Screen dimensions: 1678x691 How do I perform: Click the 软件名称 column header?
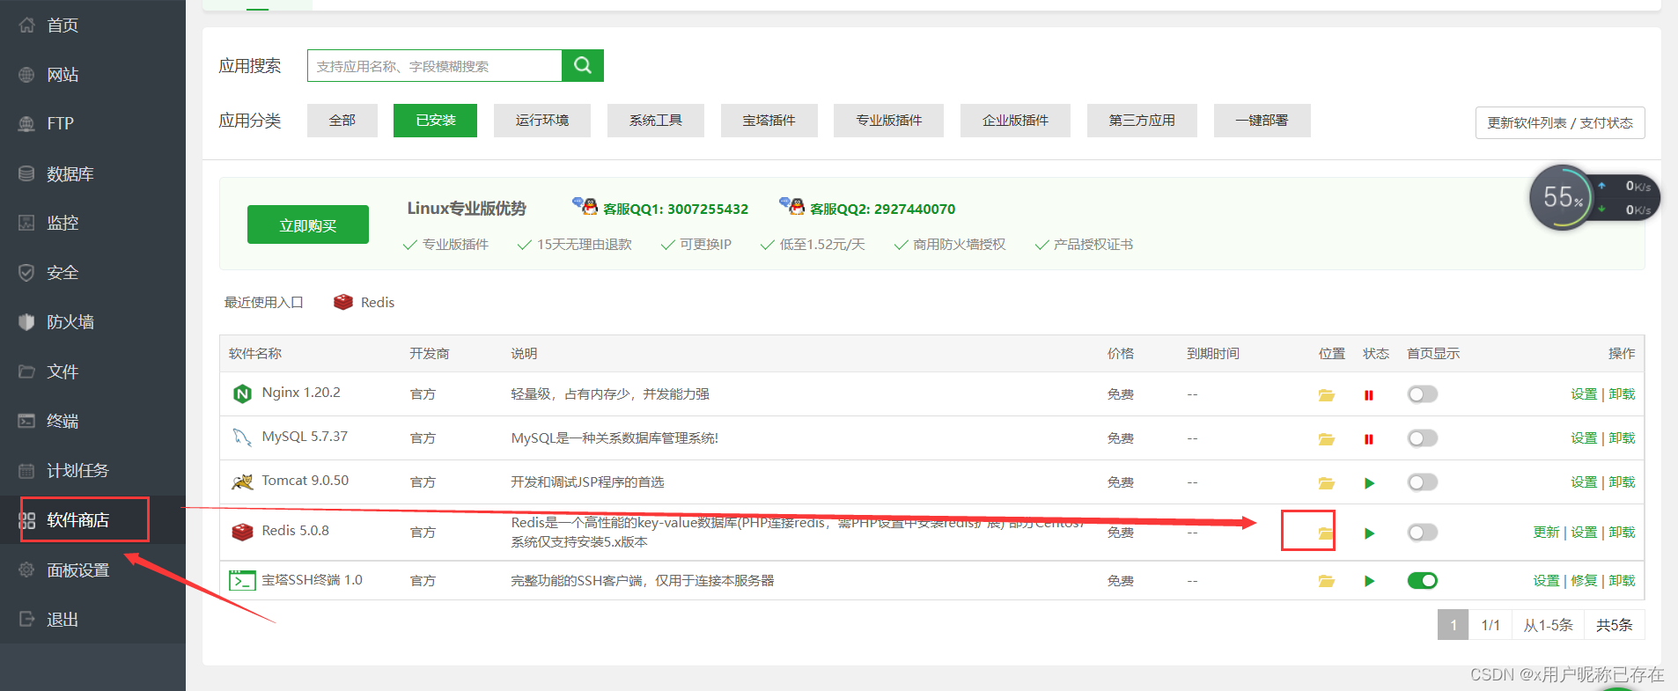point(255,353)
